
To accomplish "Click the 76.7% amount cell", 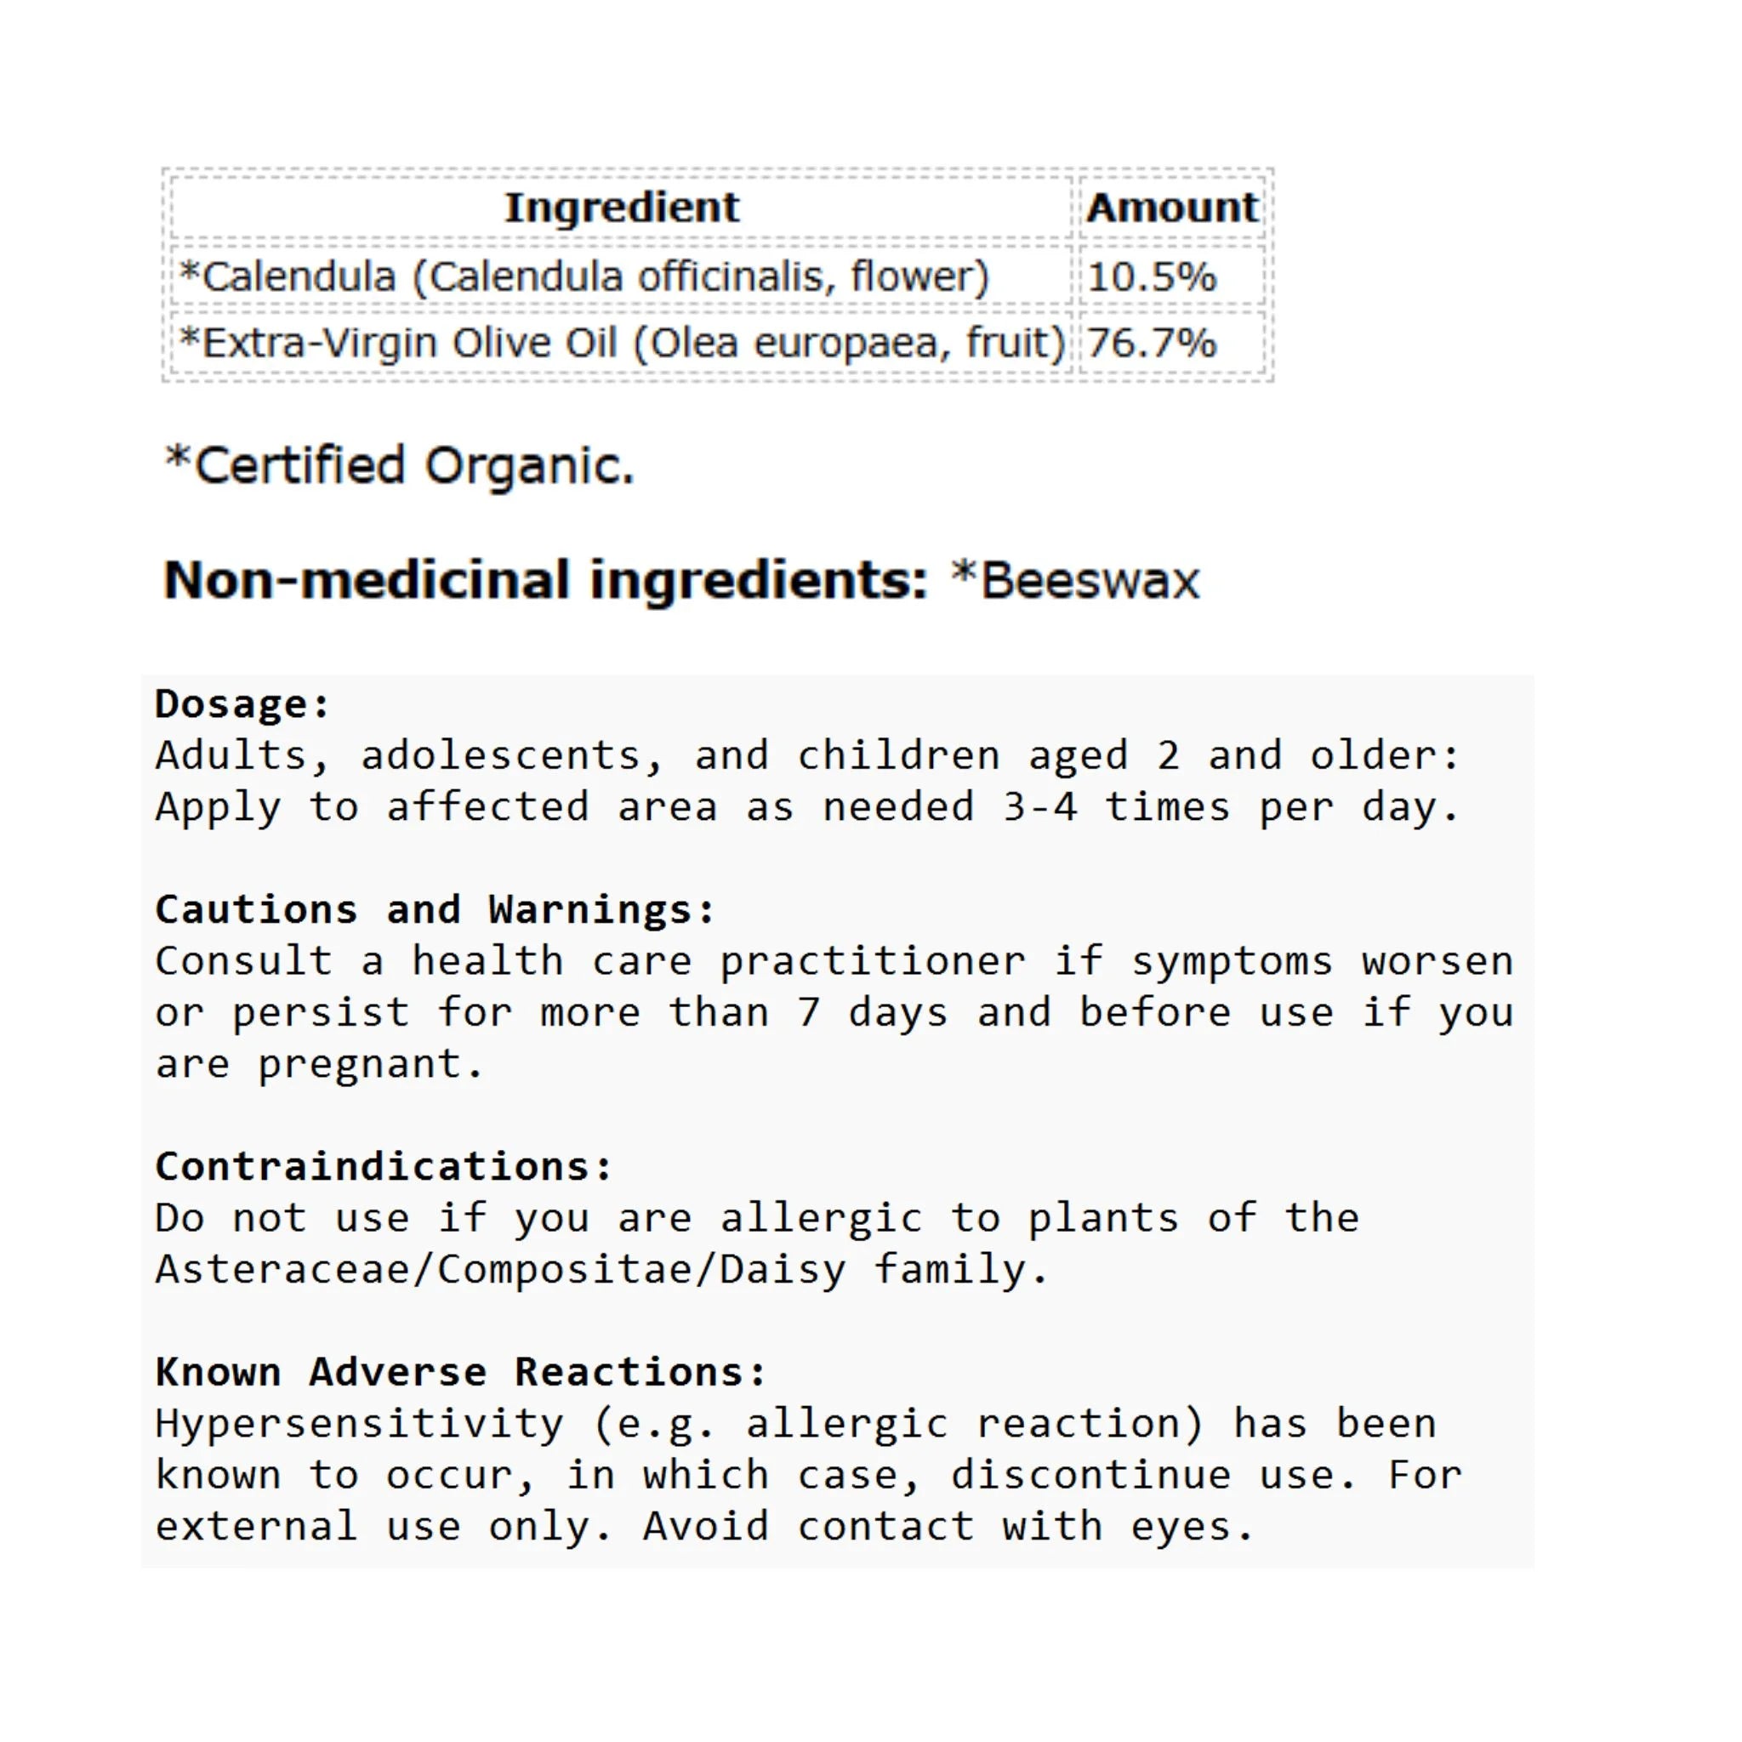I will click(1171, 343).
